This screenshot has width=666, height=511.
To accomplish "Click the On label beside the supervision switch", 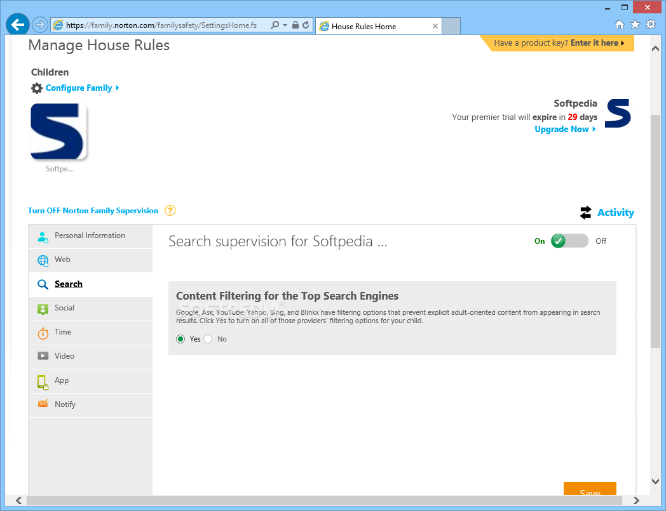I will pyautogui.click(x=540, y=241).
